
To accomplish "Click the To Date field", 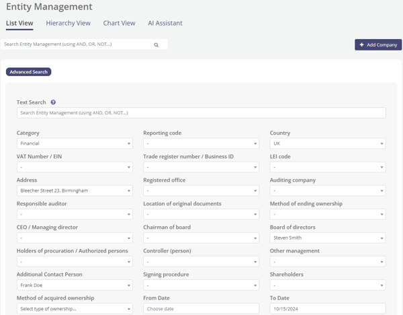I will click(x=328, y=309).
